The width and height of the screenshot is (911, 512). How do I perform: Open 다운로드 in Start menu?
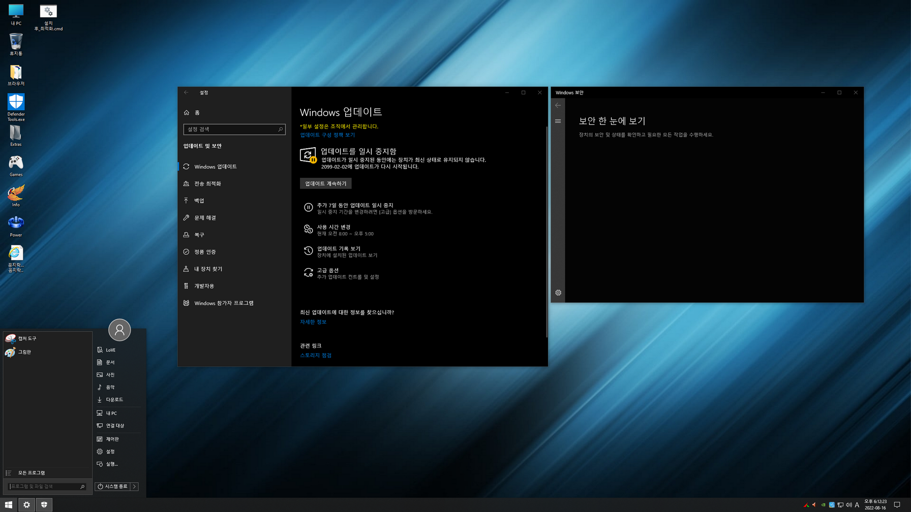click(118, 400)
